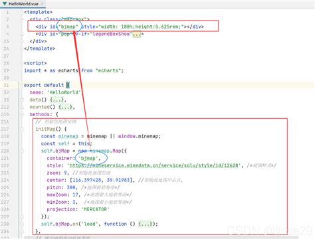Collapse the <template> block at line 1
Viewport: 315px width, 239px height.
click(x=22, y=12)
